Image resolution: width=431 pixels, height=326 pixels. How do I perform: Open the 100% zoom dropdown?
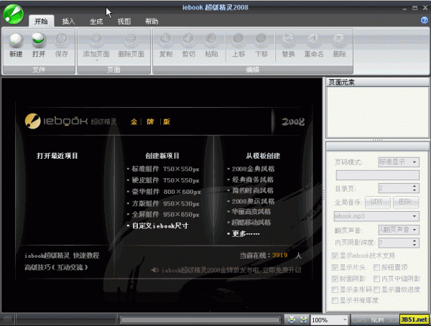[329, 320]
